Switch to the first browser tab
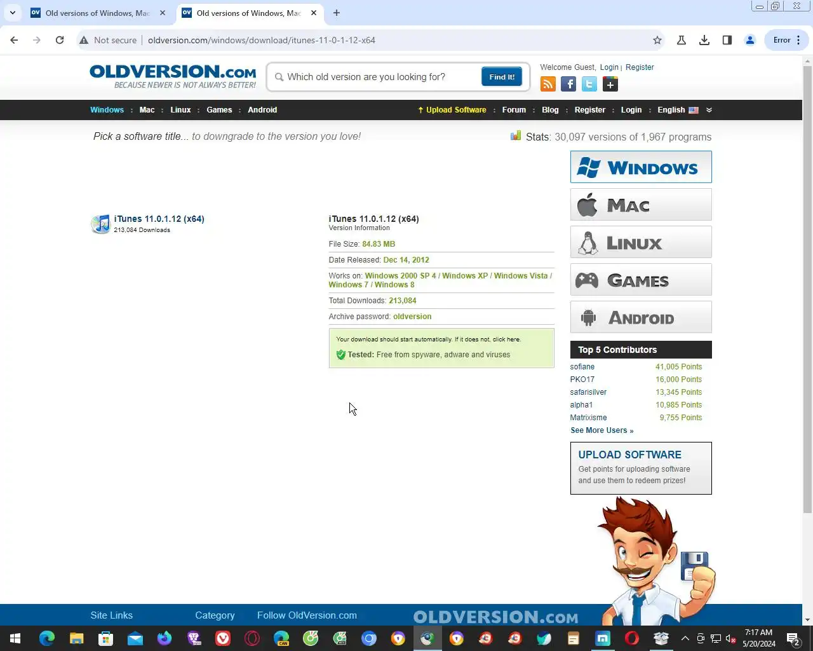Screen dimensions: 813x651 [x=97, y=13]
